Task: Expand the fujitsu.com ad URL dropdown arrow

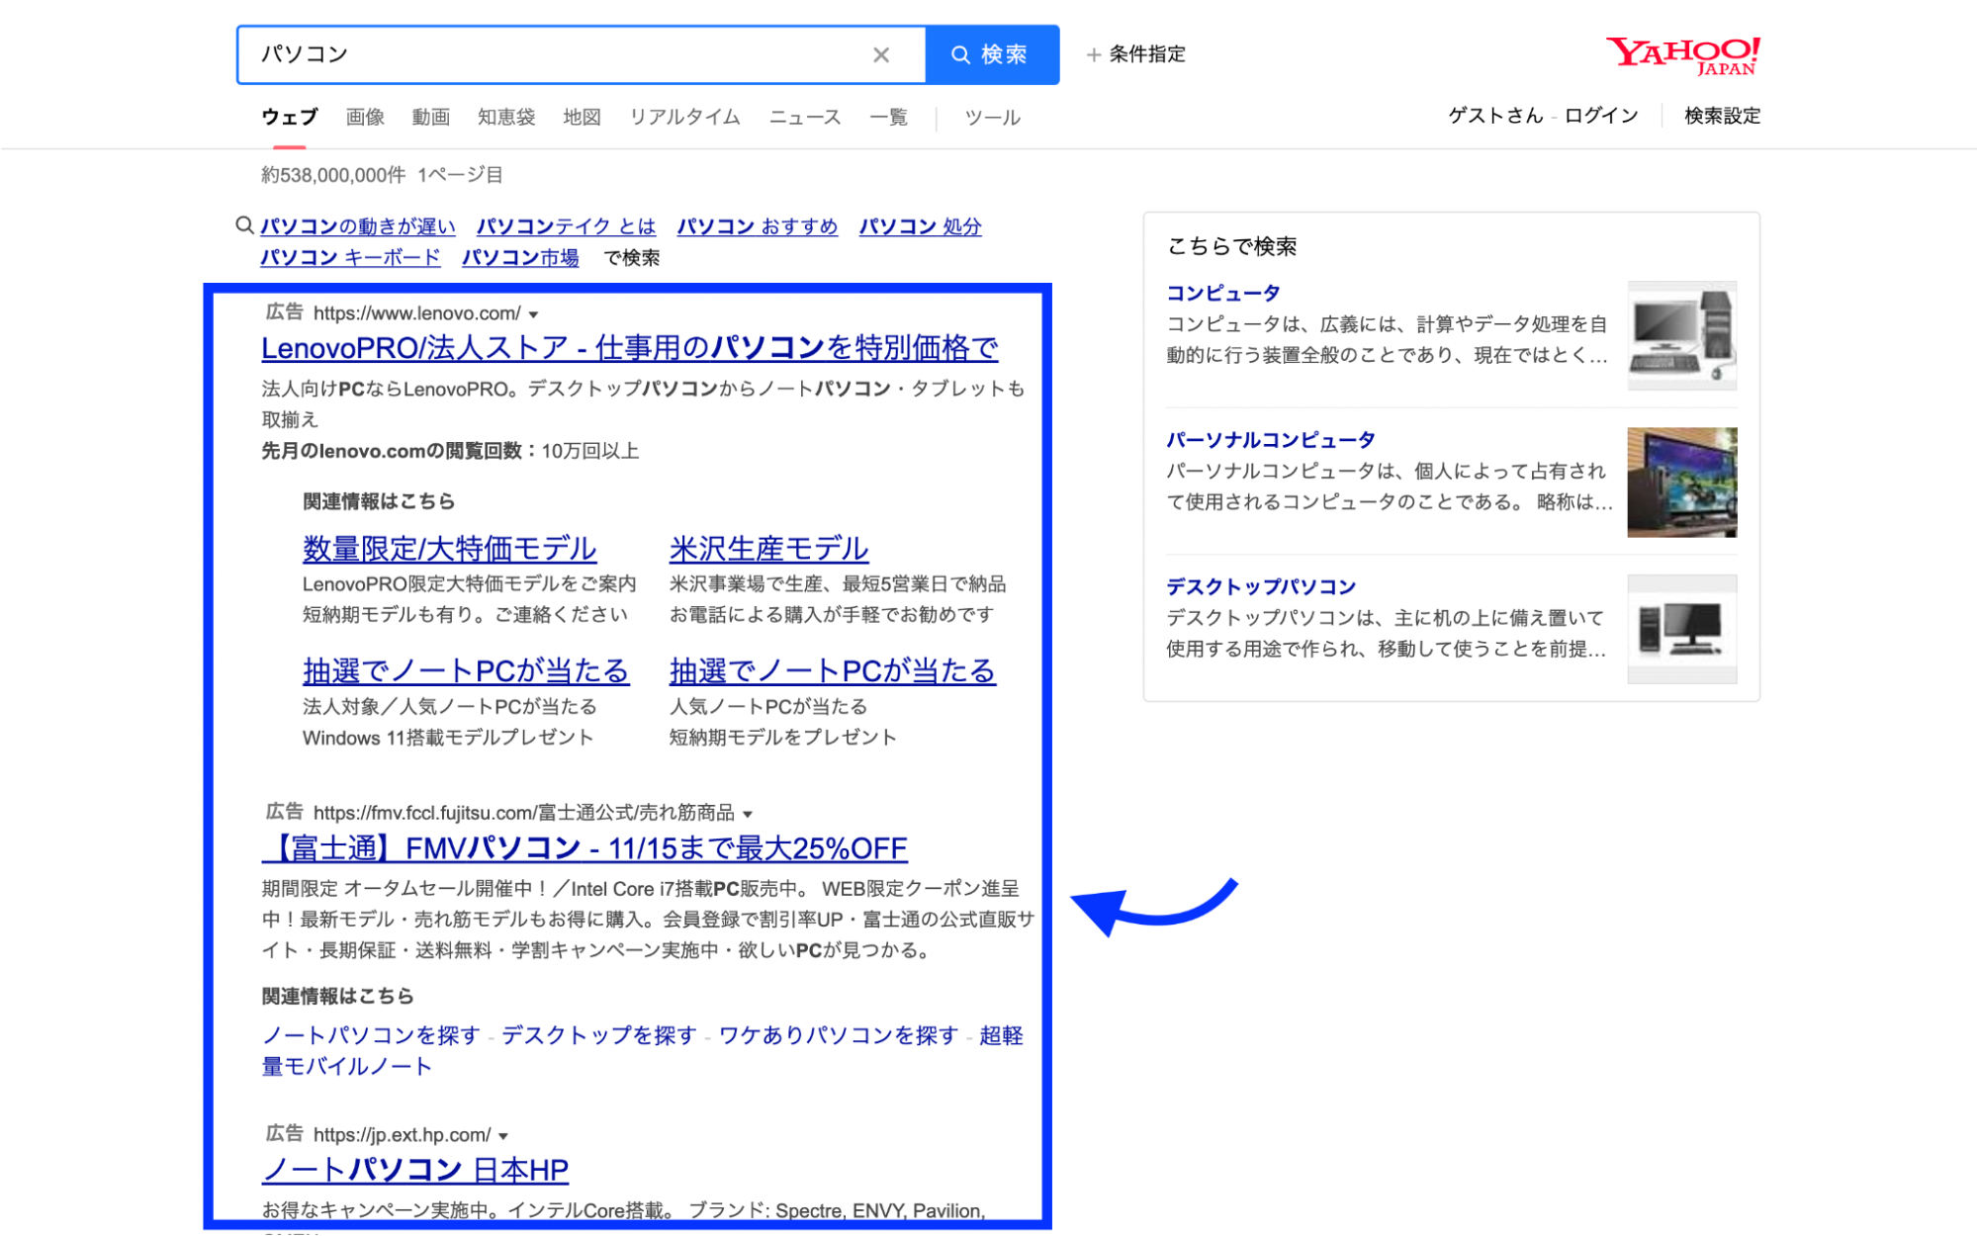Action: point(748,814)
